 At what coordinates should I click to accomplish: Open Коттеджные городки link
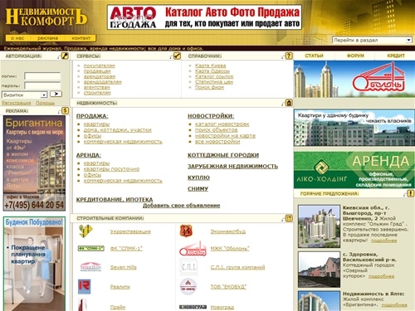click(x=223, y=155)
